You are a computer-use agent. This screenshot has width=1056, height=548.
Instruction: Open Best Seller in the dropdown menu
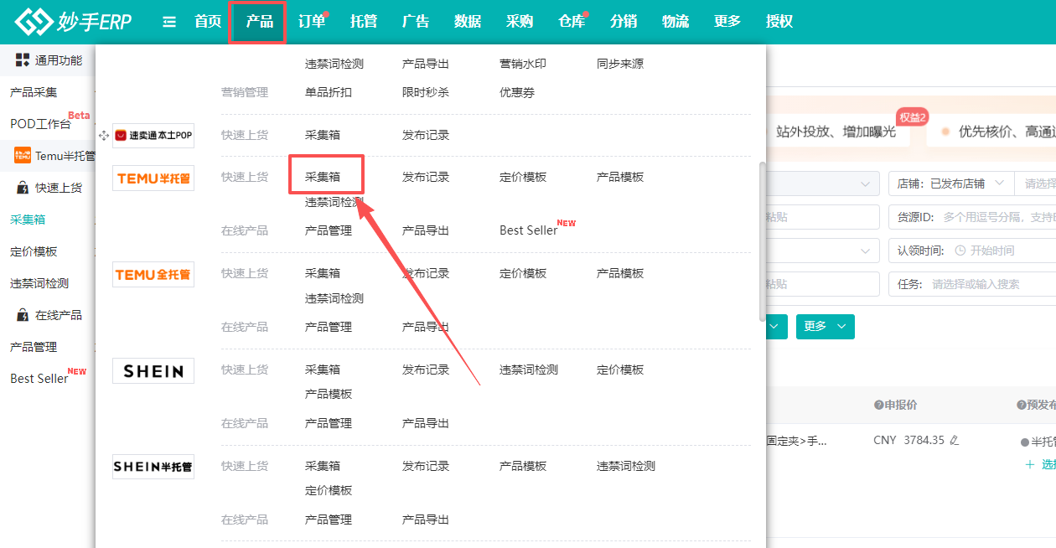click(x=529, y=230)
